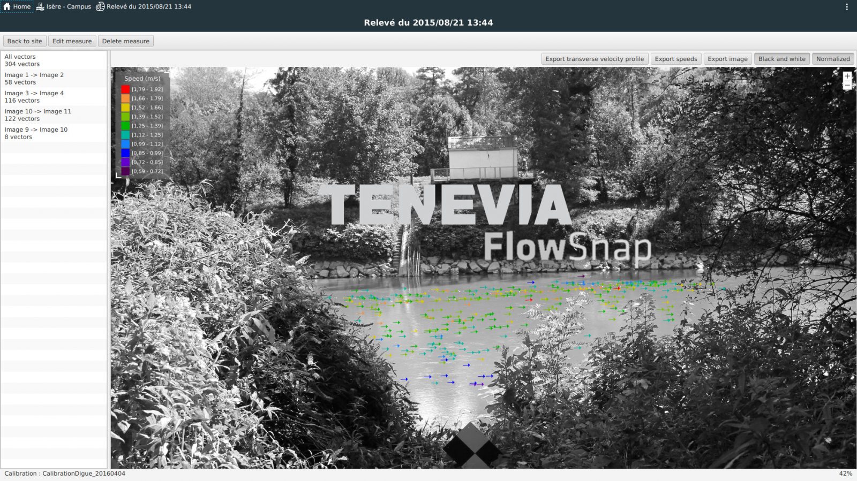Viewport: 857px width, 481px height.
Task: Click red 1.79-1.92 speed swatch
Action: coord(125,89)
